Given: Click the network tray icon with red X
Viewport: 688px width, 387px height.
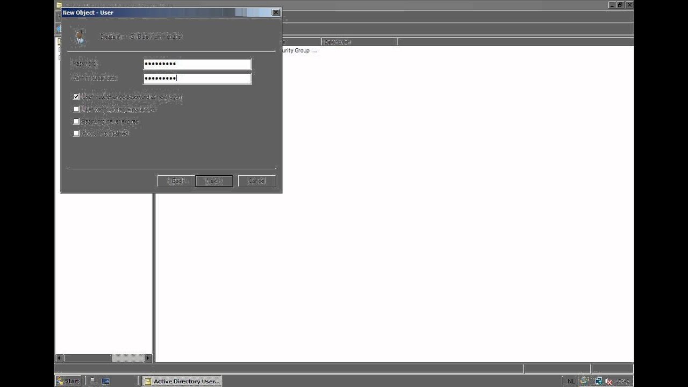Looking at the screenshot, I should 608,382.
